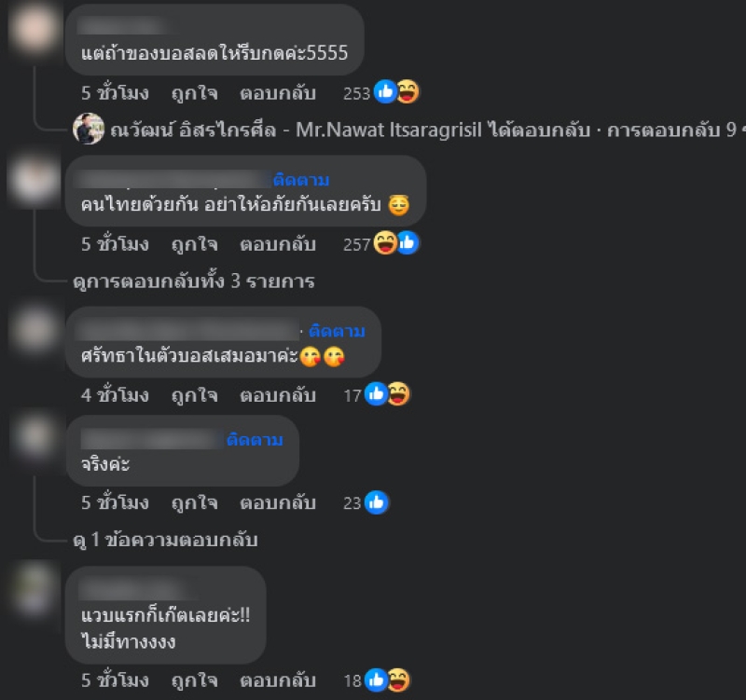Click the haha reaction icon next to 18
Viewport: 746px width, 700px height.
[x=398, y=680]
